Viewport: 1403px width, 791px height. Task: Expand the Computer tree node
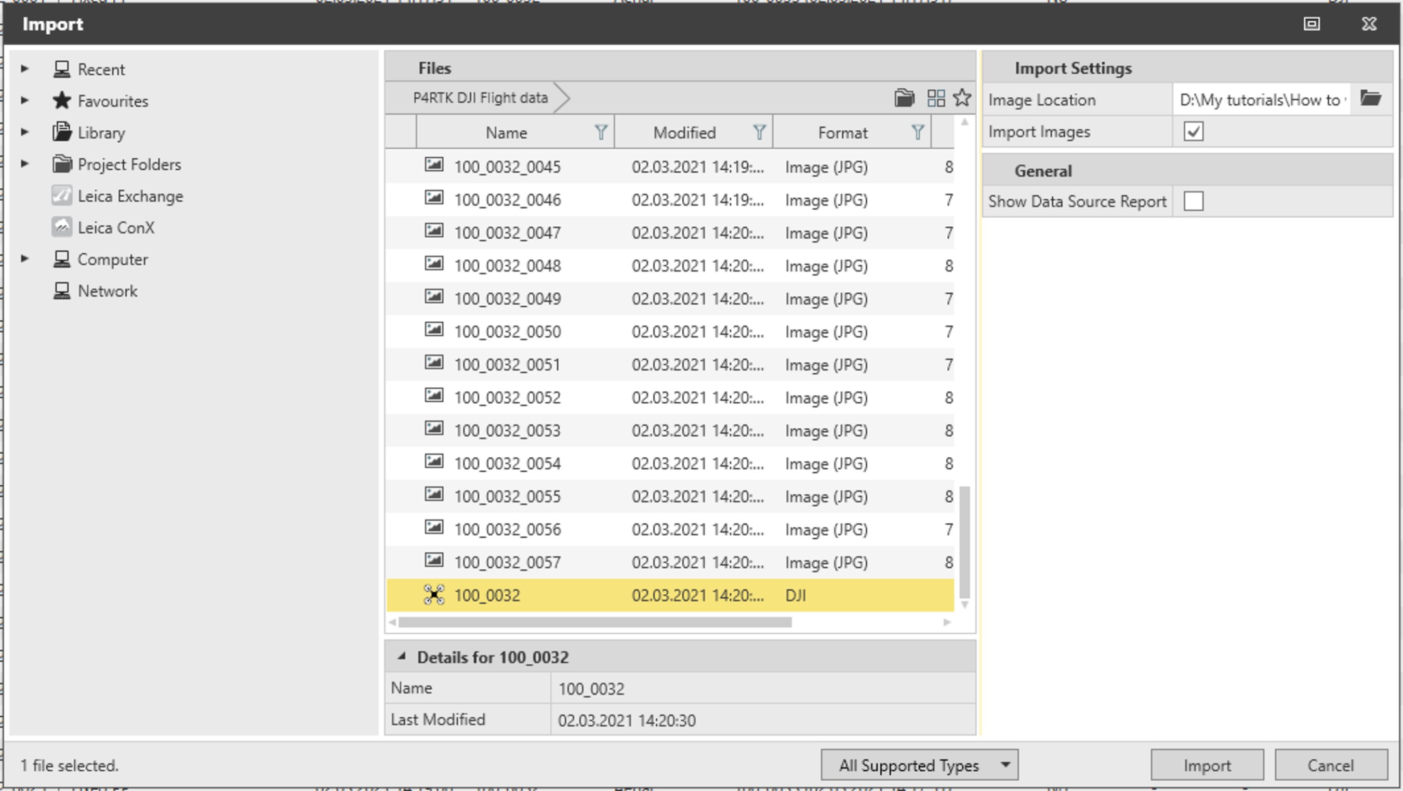(24, 258)
